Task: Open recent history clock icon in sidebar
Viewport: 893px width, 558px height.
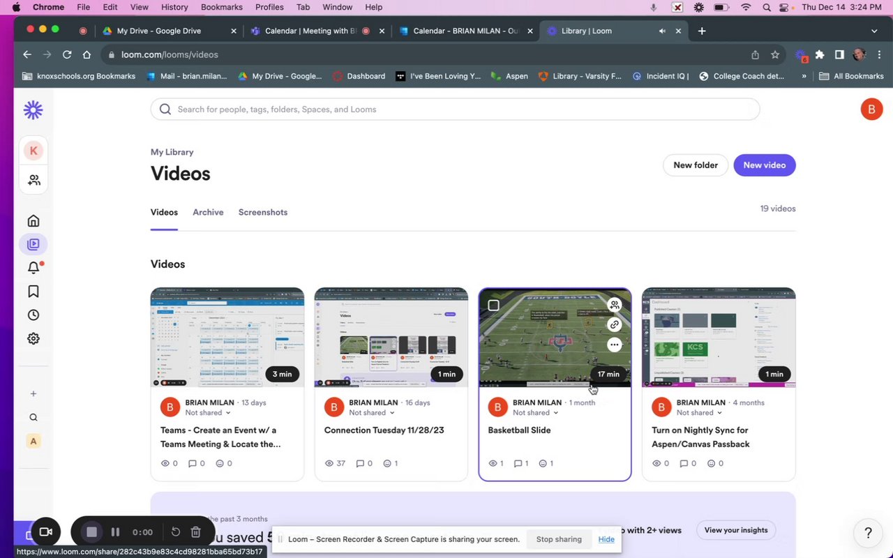Action: pyautogui.click(x=33, y=315)
